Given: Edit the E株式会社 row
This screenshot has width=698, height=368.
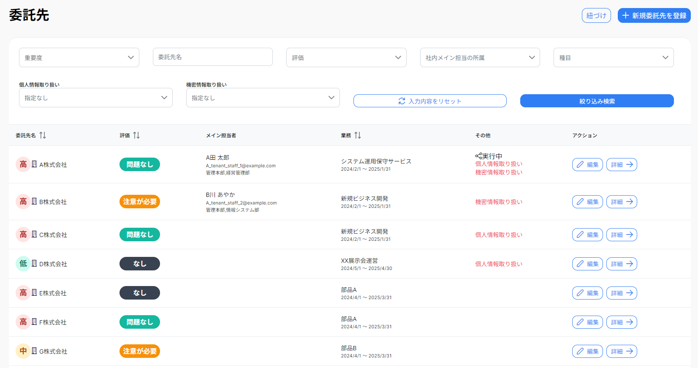Looking at the screenshot, I should (x=587, y=293).
